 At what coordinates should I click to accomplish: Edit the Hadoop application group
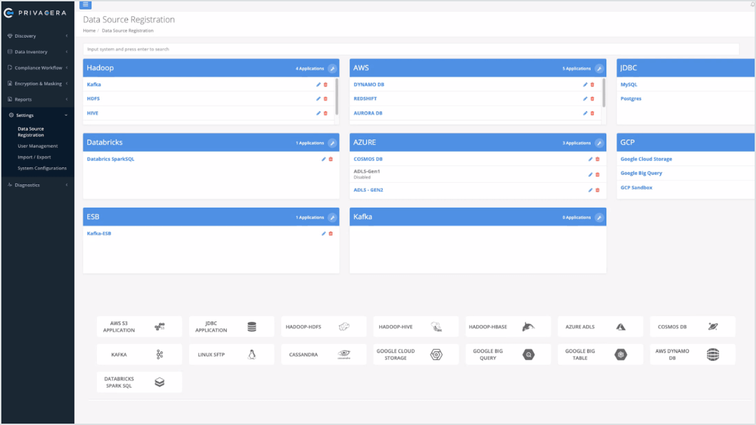coord(331,68)
